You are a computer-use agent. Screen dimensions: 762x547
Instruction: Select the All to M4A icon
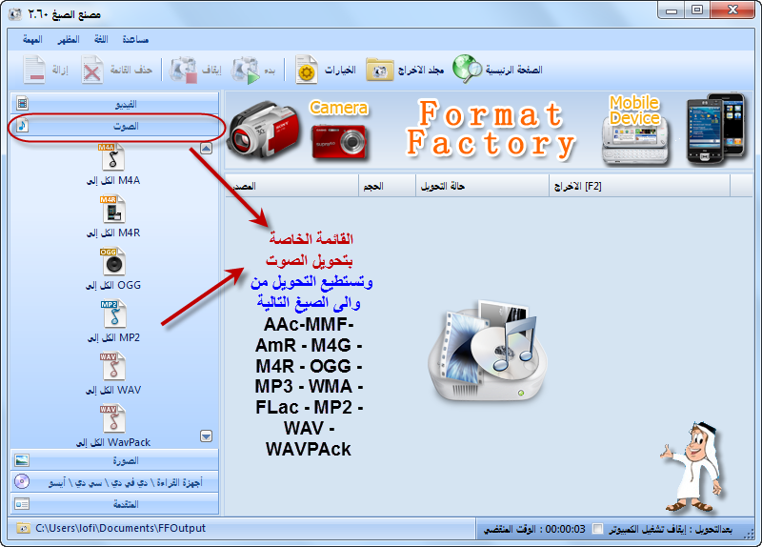[112, 157]
